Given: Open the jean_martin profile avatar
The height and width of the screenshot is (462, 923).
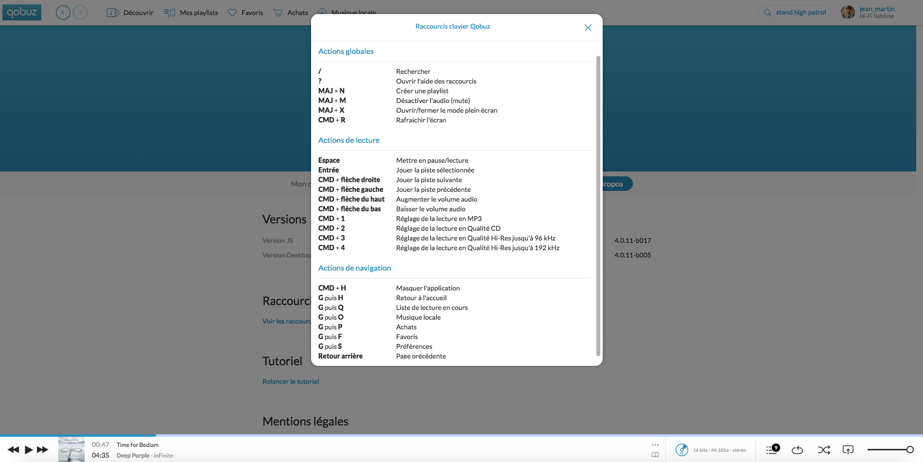Looking at the screenshot, I should coord(848,12).
